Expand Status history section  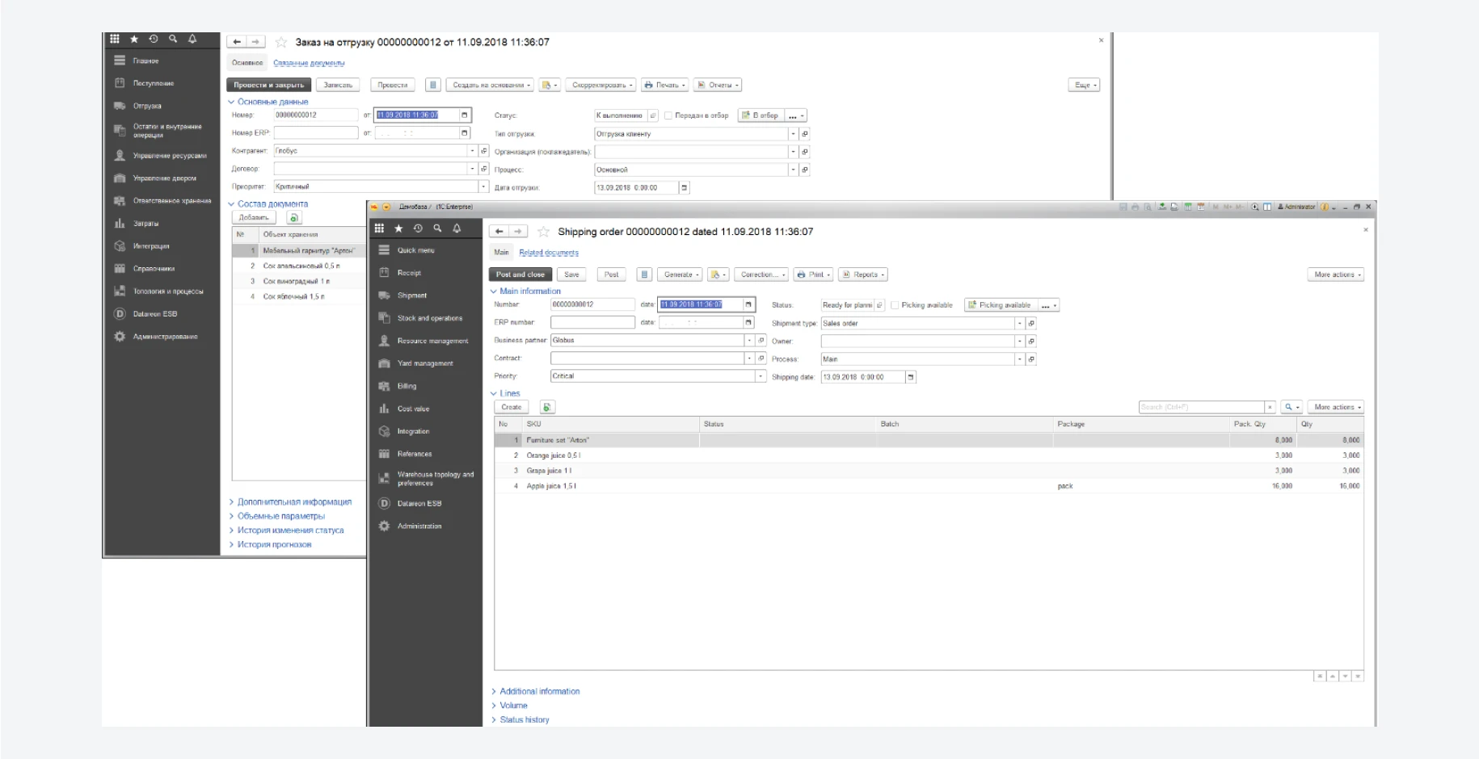coord(524,719)
